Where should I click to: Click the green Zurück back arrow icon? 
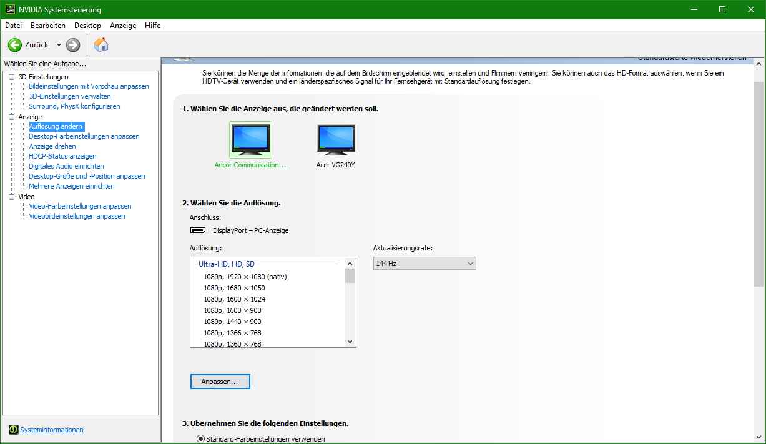click(15, 45)
